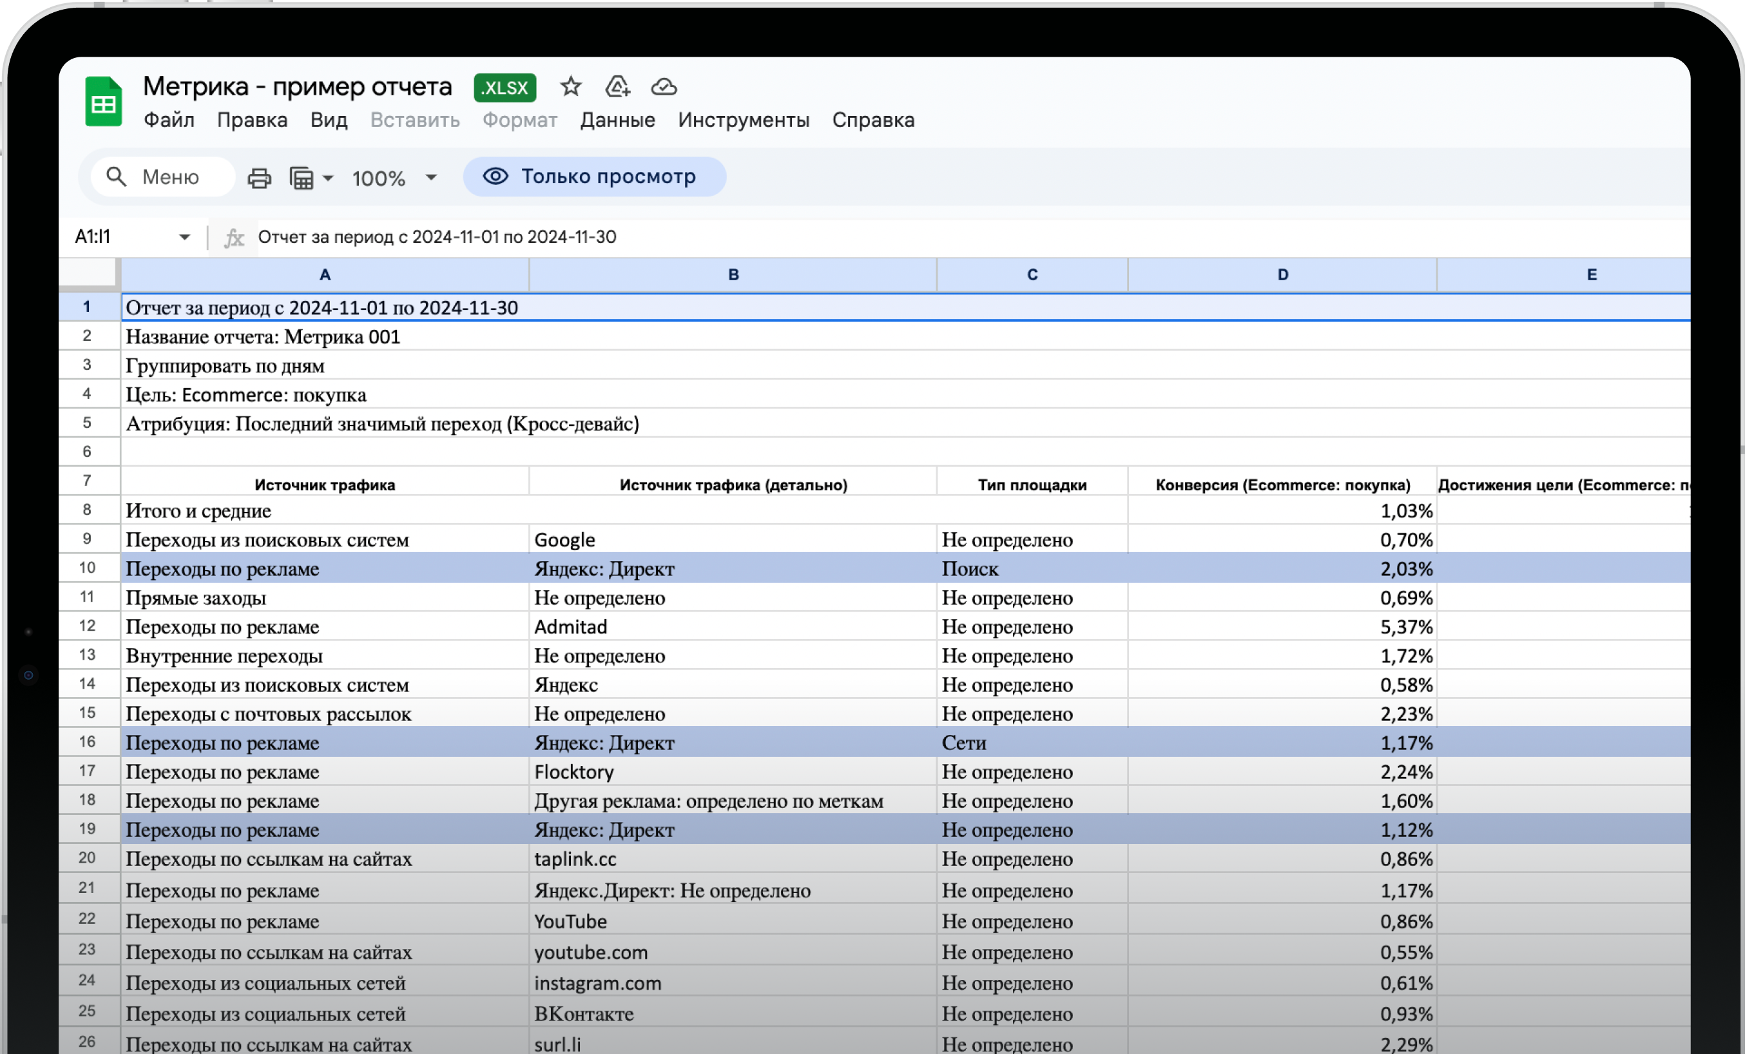
Task: Click the search magnifier inside Меню
Action: click(117, 177)
